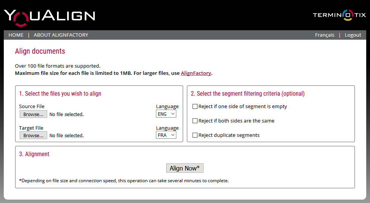Switch the site language to Français

click(324, 35)
